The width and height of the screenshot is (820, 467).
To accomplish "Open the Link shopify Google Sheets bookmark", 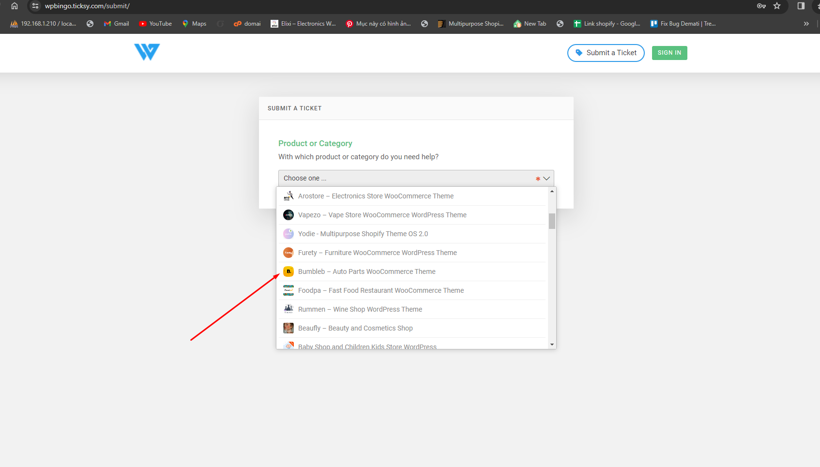I will tap(607, 24).
